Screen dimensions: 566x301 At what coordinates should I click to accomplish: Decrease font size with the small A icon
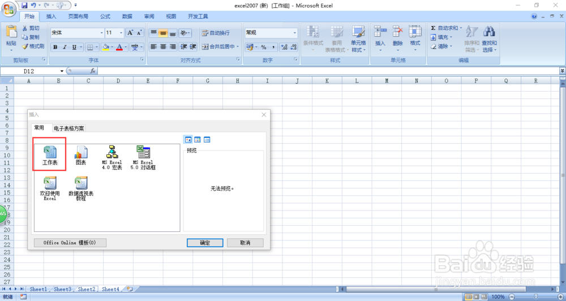point(139,33)
